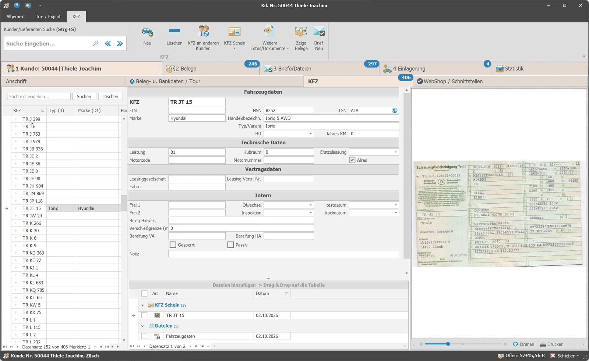Click the Zulassungsbescheinigung document preview
This screenshot has height=361, width=589.
pyautogui.click(x=499, y=214)
